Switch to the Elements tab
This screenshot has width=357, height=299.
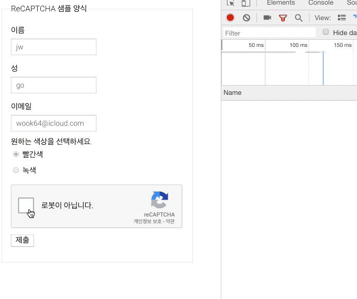tap(281, 3)
